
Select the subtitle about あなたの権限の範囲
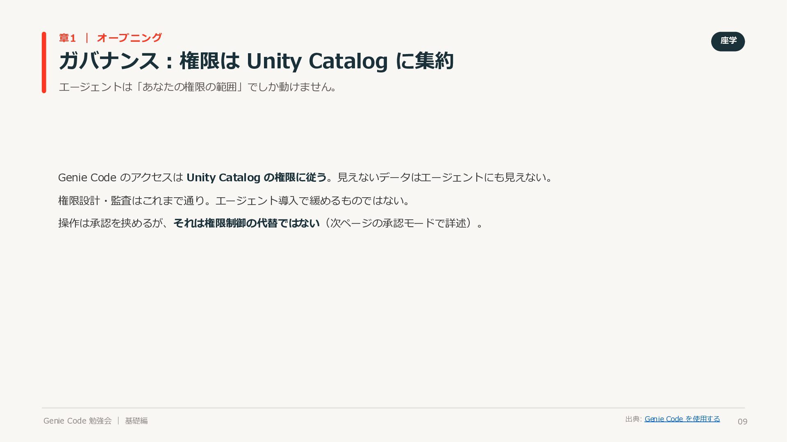[x=198, y=87]
